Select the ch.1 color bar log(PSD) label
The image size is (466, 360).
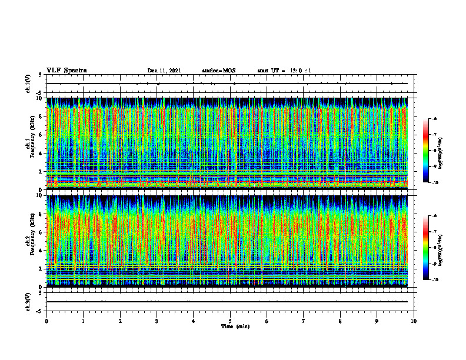(x=441, y=153)
